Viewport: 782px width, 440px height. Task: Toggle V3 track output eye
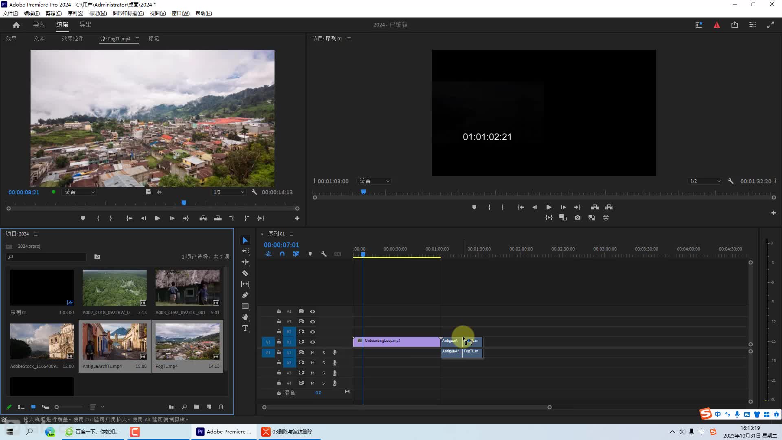pos(313,321)
